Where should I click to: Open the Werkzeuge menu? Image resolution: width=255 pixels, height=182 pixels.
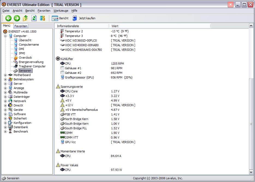[61, 11]
